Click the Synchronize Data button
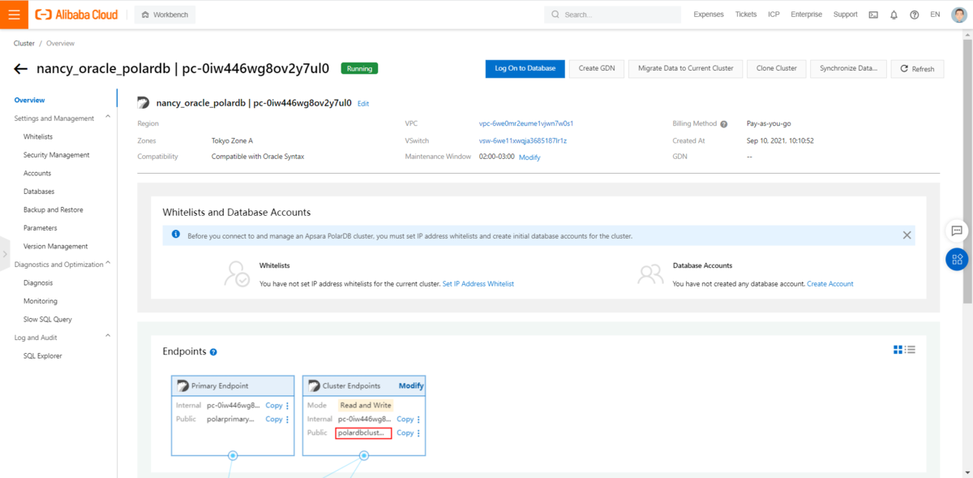Viewport: 973px width, 478px height. click(848, 69)
